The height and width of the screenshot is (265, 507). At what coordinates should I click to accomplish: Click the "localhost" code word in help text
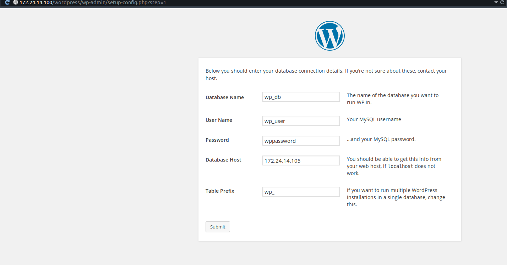pos(400,166)
